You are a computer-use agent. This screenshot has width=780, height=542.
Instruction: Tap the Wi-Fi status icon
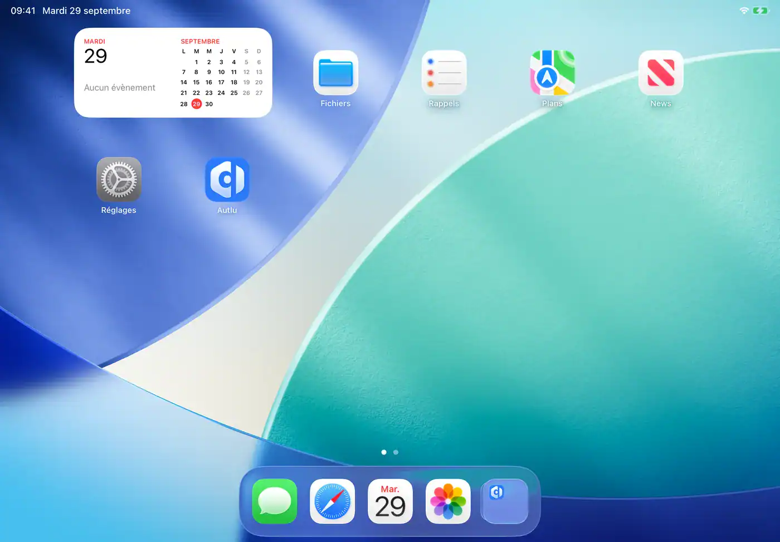coord(744,11)
